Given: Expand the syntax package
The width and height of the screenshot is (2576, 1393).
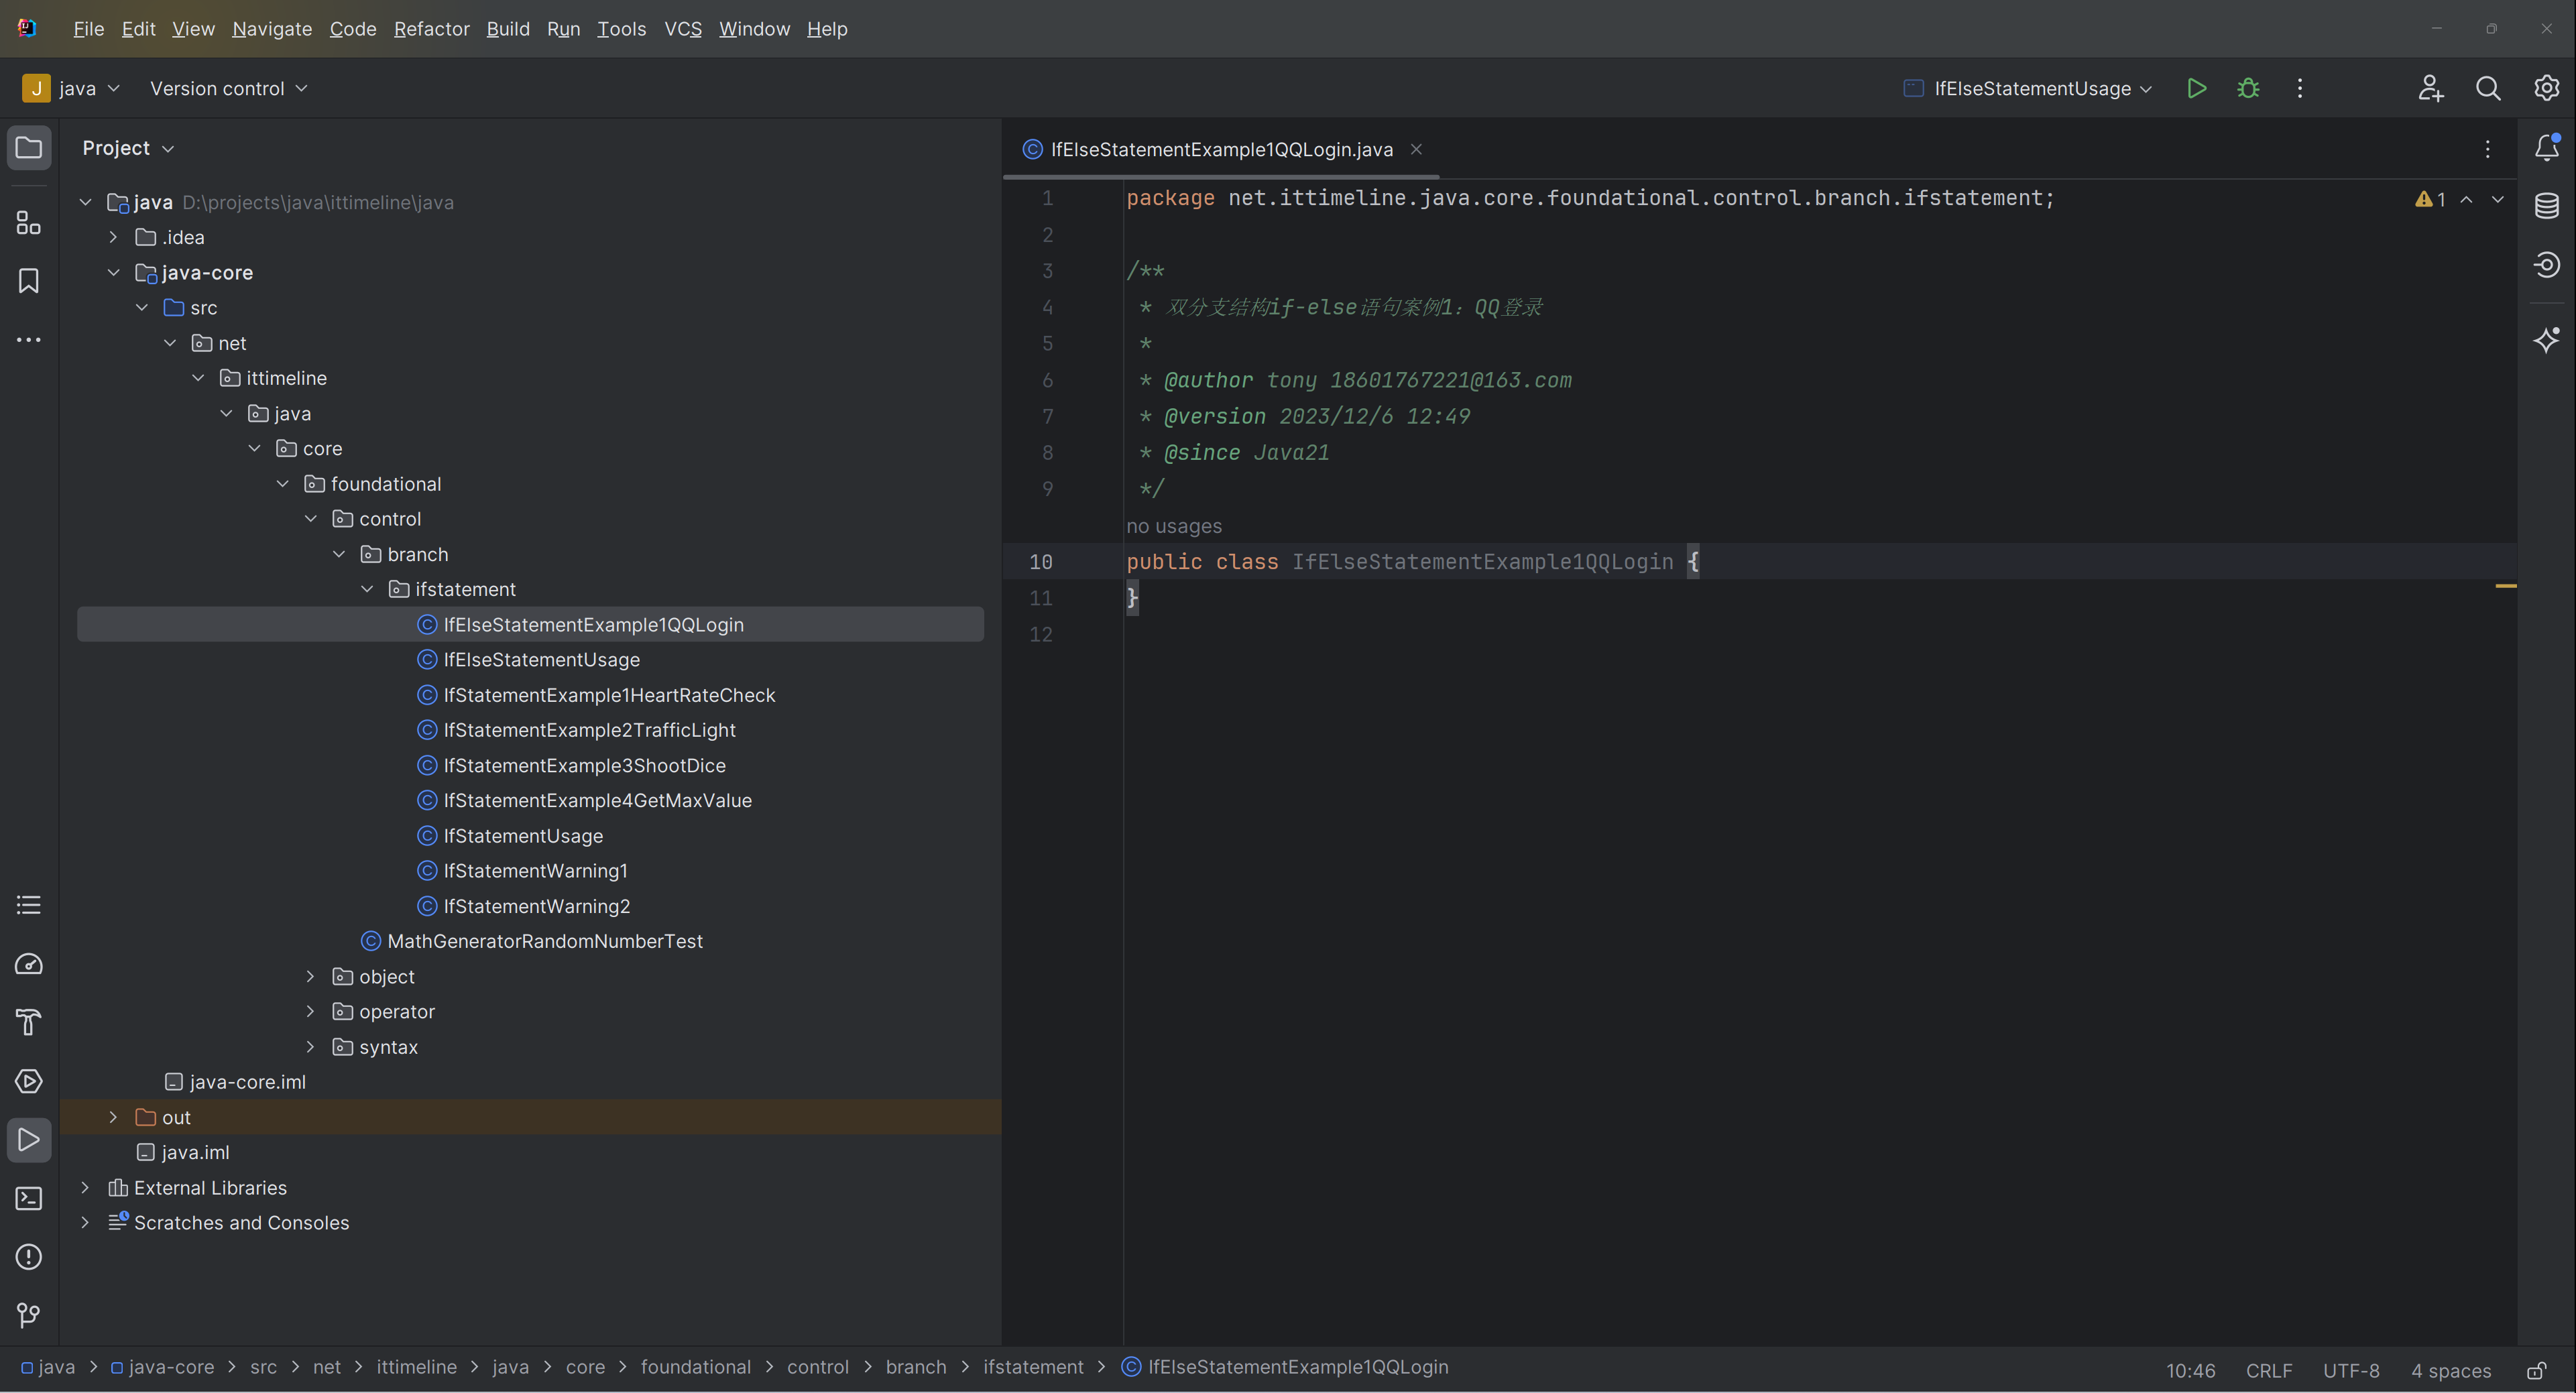Looking at the screenshot, I should (310, 1047).
